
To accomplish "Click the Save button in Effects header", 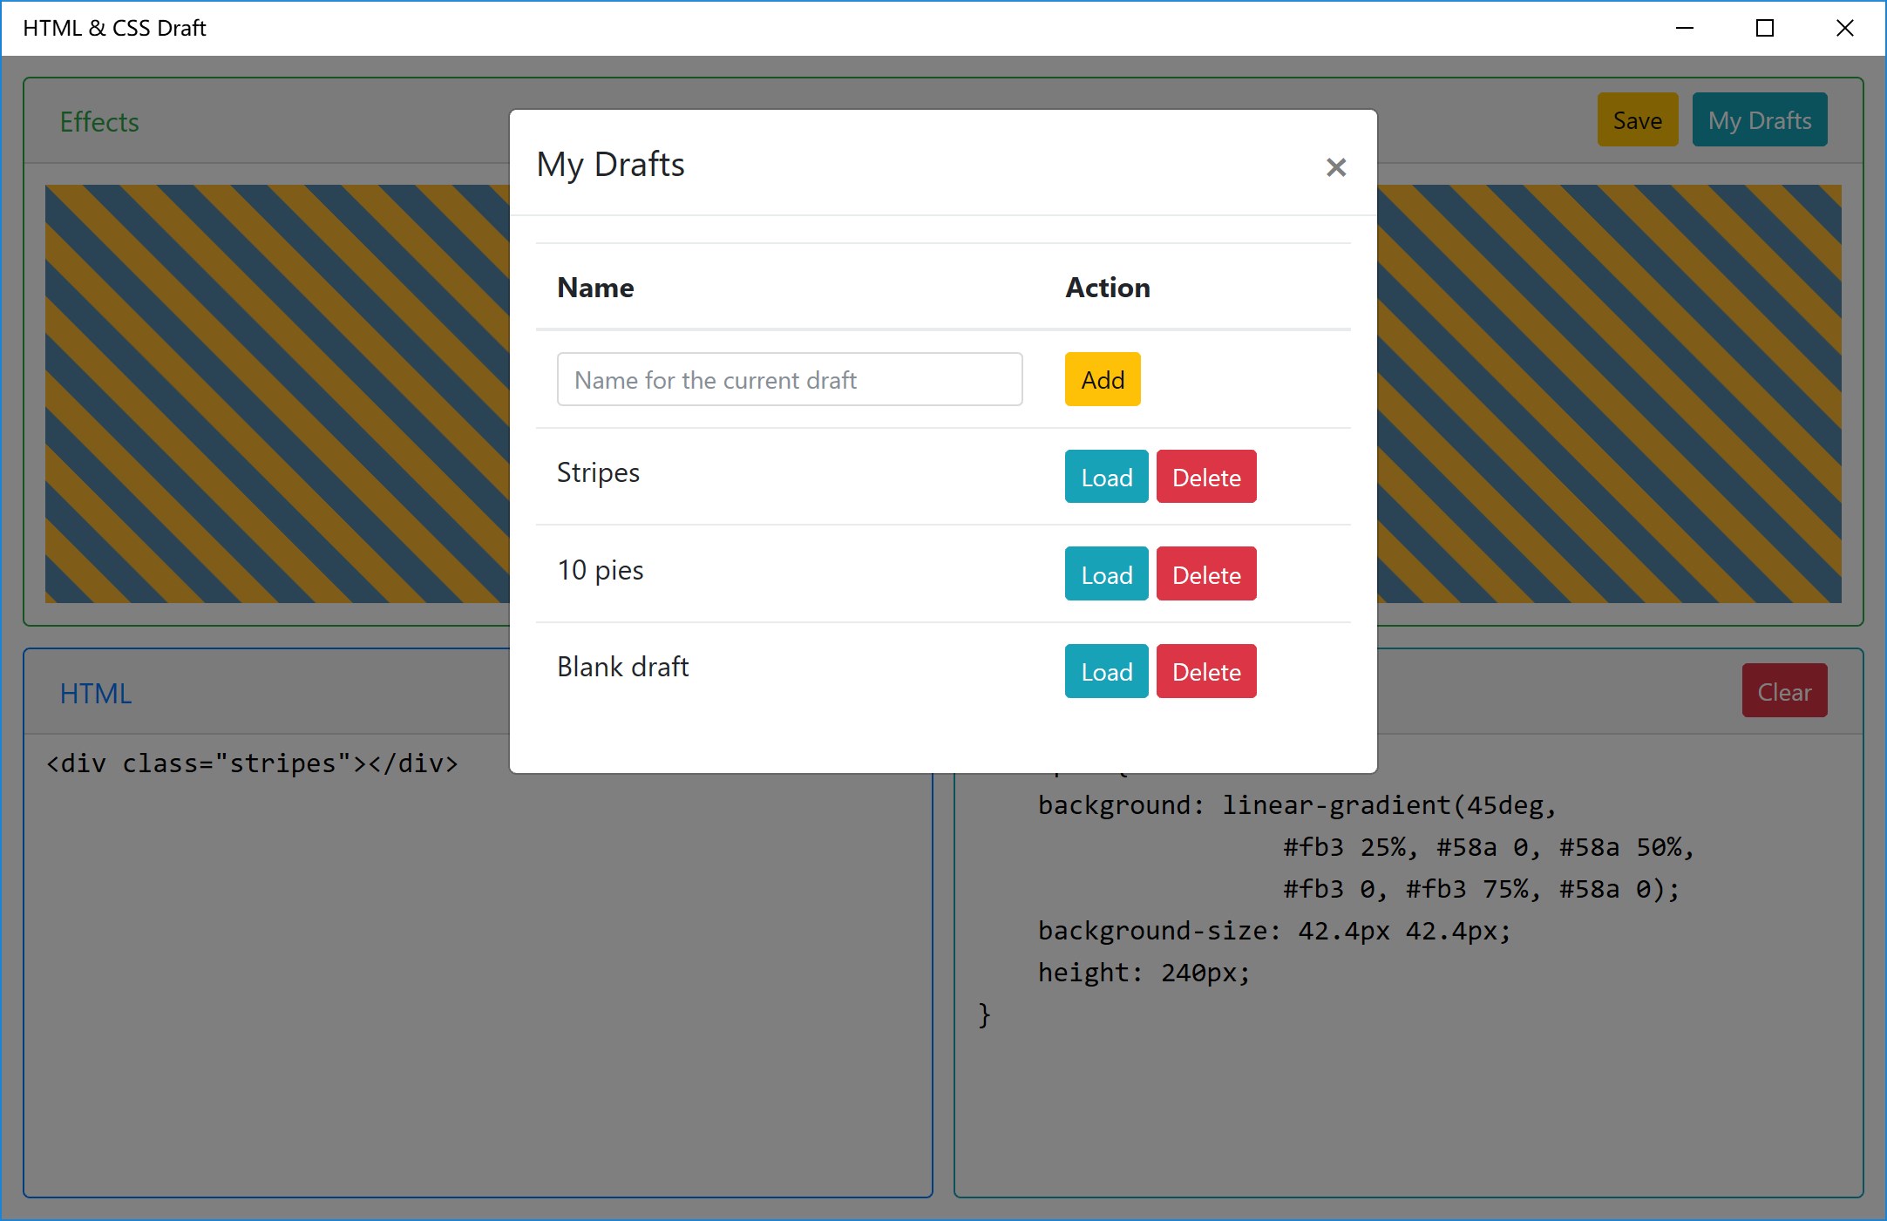I will pyautogui.click(x=1636, y=120).
